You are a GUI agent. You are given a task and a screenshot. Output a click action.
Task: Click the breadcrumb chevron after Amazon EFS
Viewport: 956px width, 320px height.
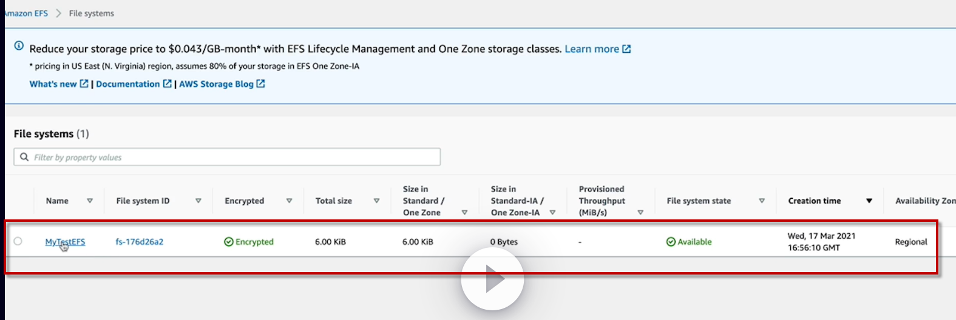pyautogui.click(x=59, y=13)
